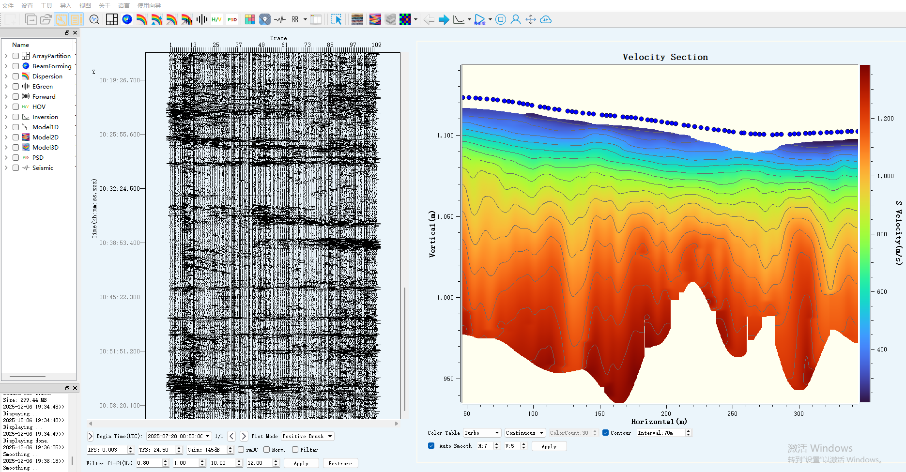Image resolution: width=906 pixels, height=472 pixels.
Task: Open the globe beamforming toolbar icon
Action: point(127,19)
